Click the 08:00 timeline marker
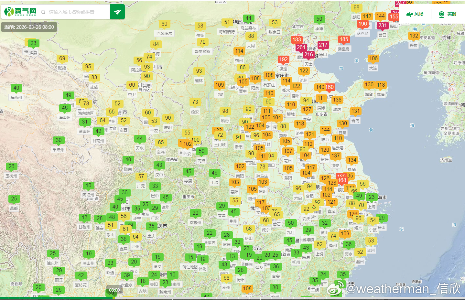Screen dimensions: 465x300 pos(114,290)
